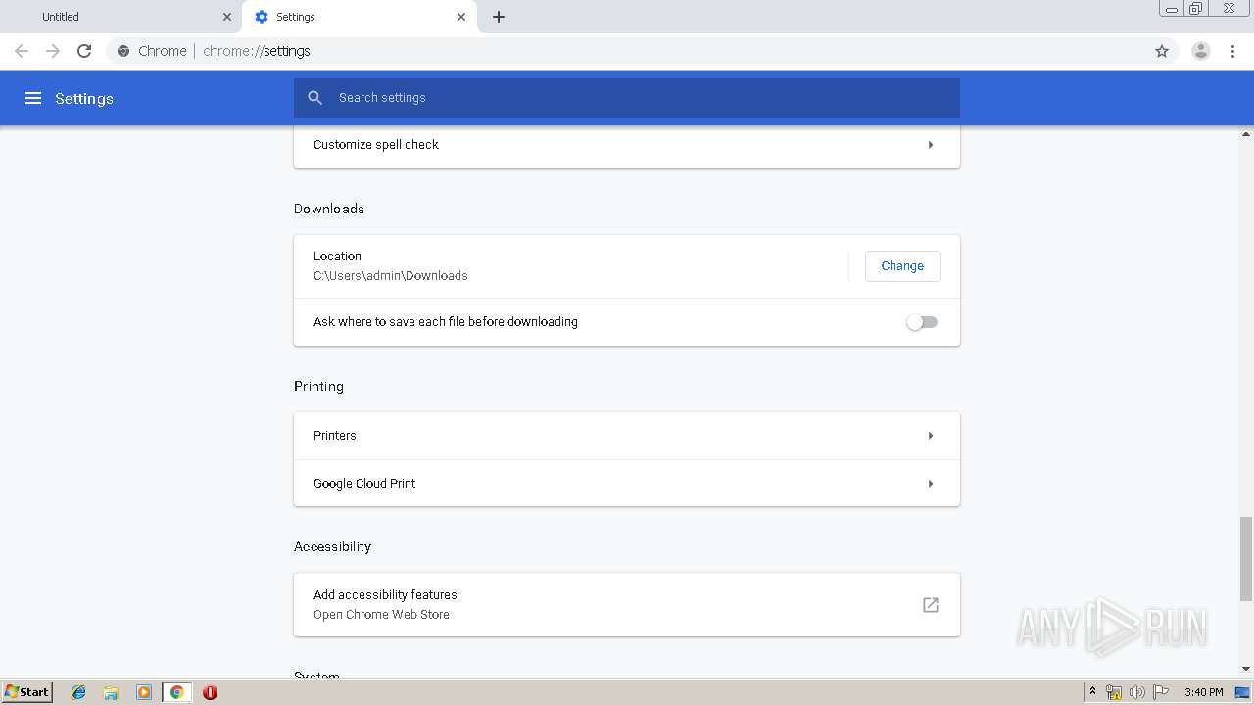Open Internet Explorer from the taskbar
1254x705 pixels.
(78, 692)
